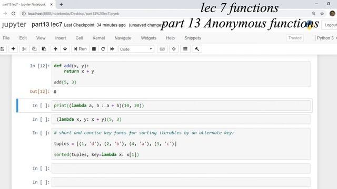Viewport: 337px width, 189px height.
Task: Click the Logout button
Action: [330, 25]
